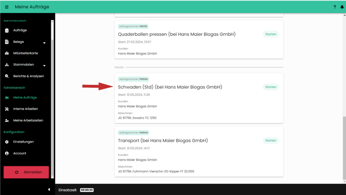Screen dimensions: 346x195
Task: Open Account menu item
Action: tap(20, 154)
